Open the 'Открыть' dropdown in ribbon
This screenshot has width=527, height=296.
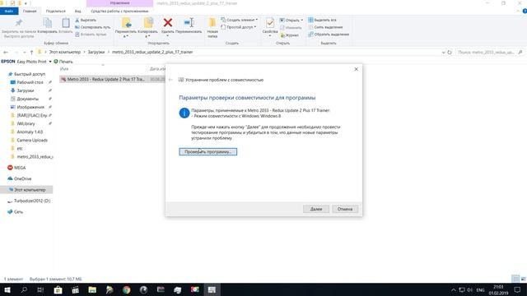[291, 20]
